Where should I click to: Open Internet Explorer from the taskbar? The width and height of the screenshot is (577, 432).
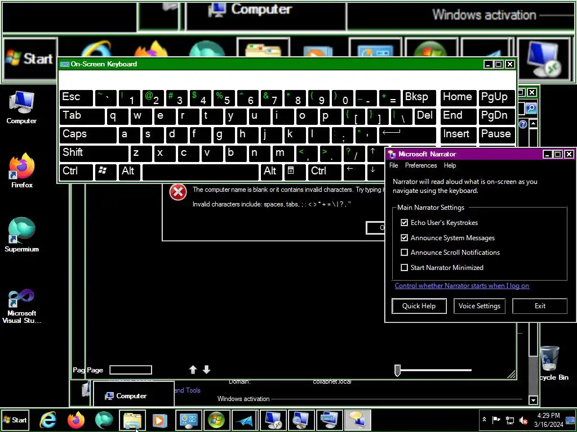(48, 420)
